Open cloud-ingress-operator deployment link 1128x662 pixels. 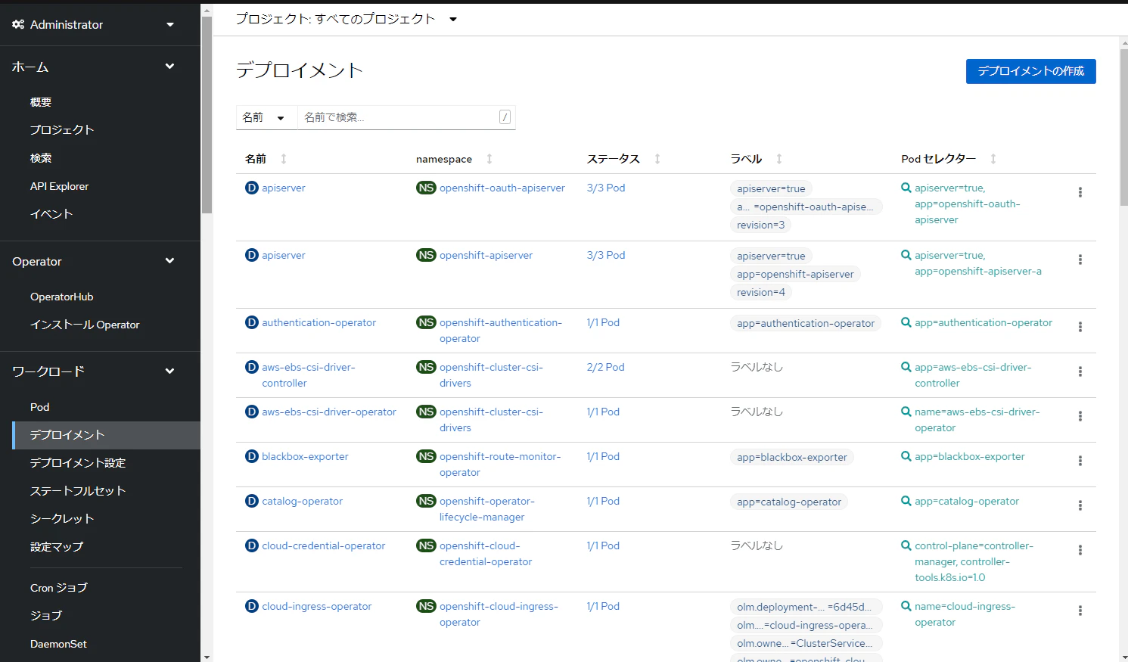[317, 606]
